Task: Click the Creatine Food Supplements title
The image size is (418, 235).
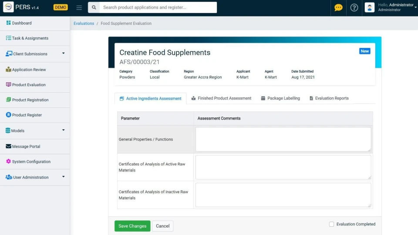Action: 165,53
